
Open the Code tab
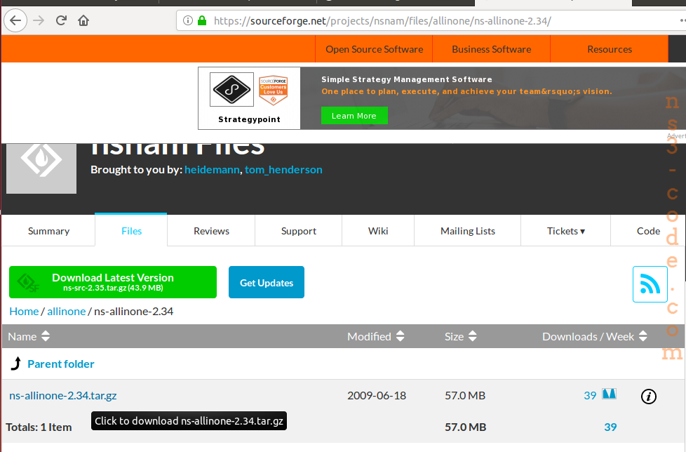pyautogui.click(x=648, y=231)
